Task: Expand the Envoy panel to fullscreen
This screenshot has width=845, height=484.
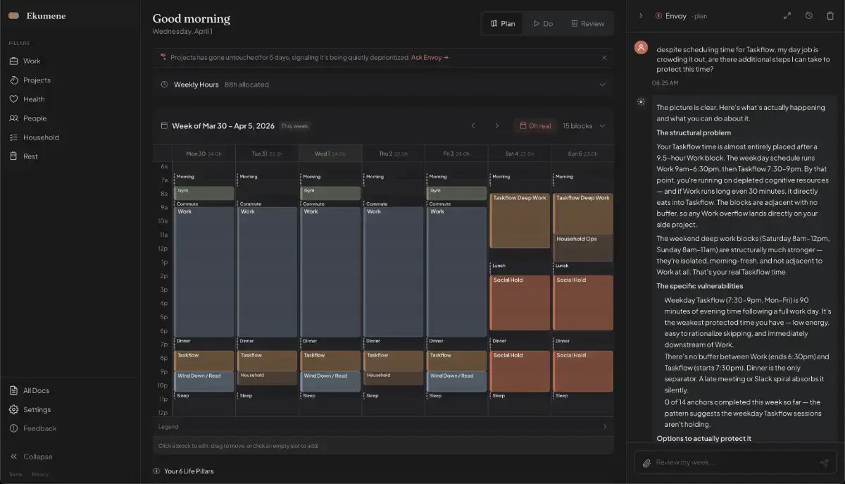Action: tap(787, 15)
